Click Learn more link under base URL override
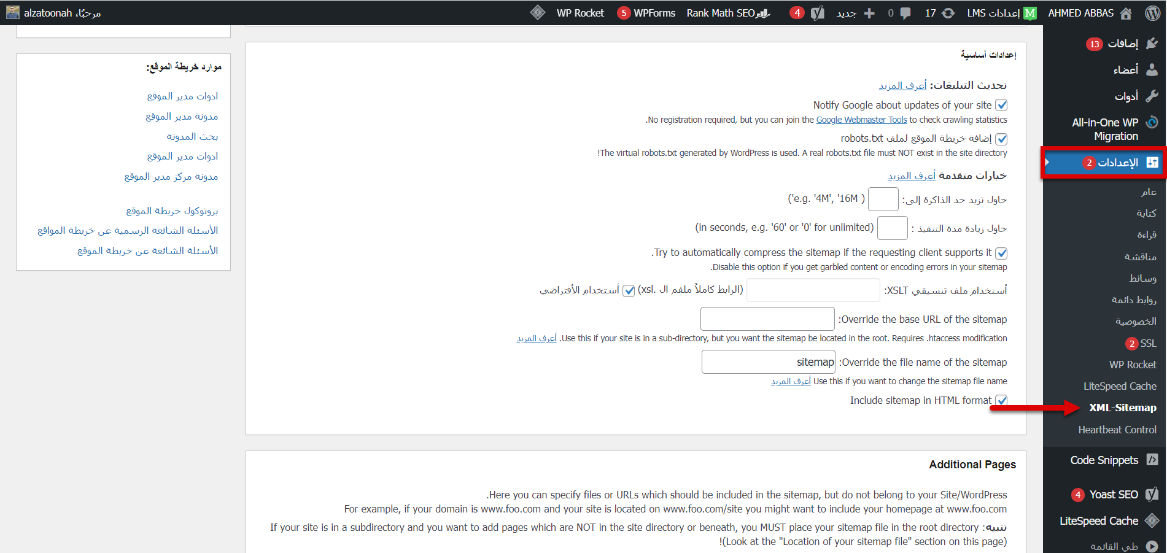The width and height of the screenshot is (1167, 553). click(537, 338)
